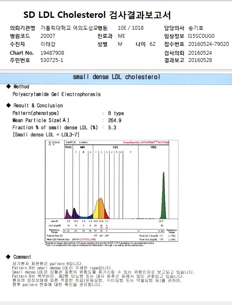Viewport: 232px width, 305px height.
Task: Select the blue small dense LDL cholesterol header
Action: tap(116, 77)
